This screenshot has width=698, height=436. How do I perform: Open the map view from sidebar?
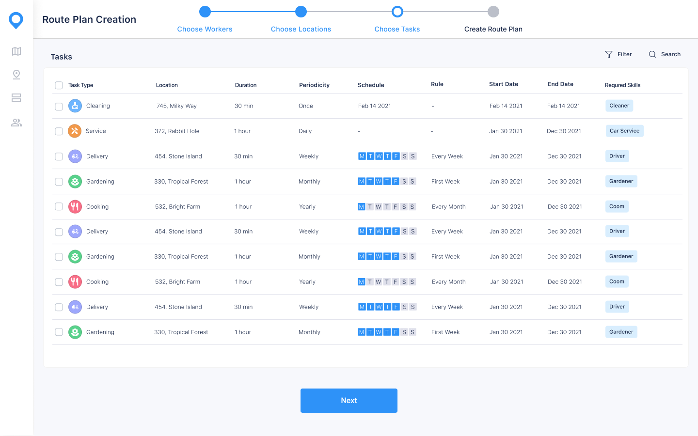tap(16, 51)
